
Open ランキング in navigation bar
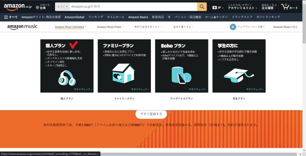[x=96, y=17]
